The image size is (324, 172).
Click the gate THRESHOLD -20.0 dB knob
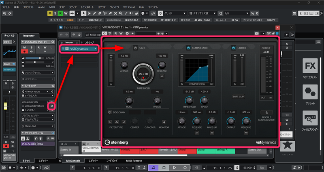[143, 74]
